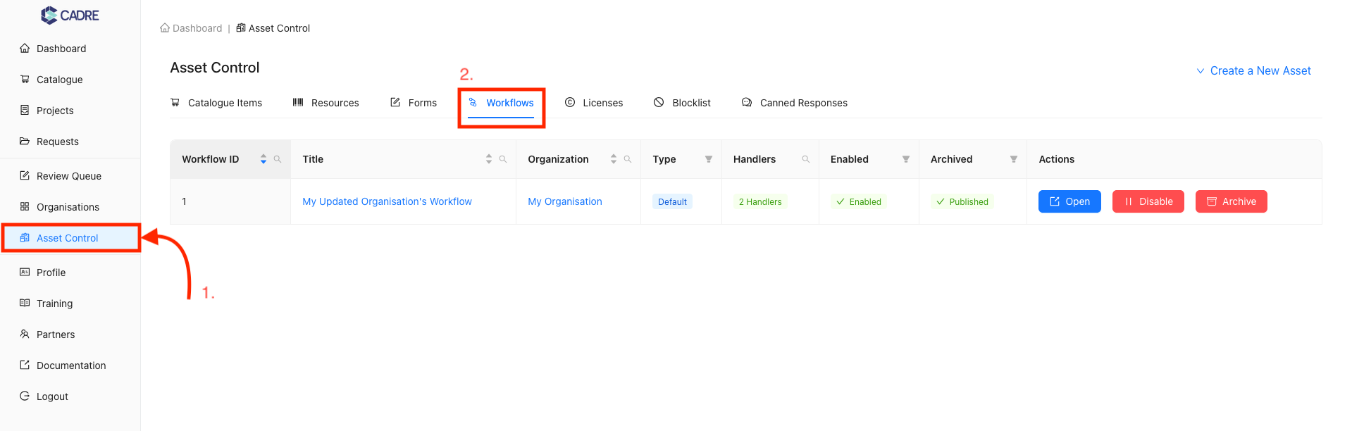1352x431 pixels.
Task: Open the Type column filter
Action: 709,159
